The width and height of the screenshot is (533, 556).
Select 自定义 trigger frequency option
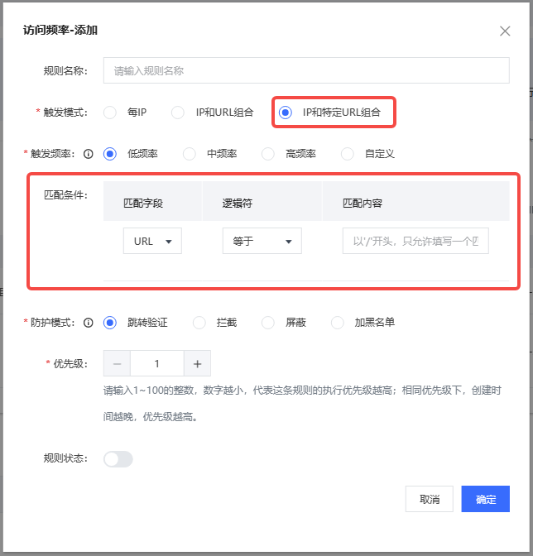(x=348, y=154)
